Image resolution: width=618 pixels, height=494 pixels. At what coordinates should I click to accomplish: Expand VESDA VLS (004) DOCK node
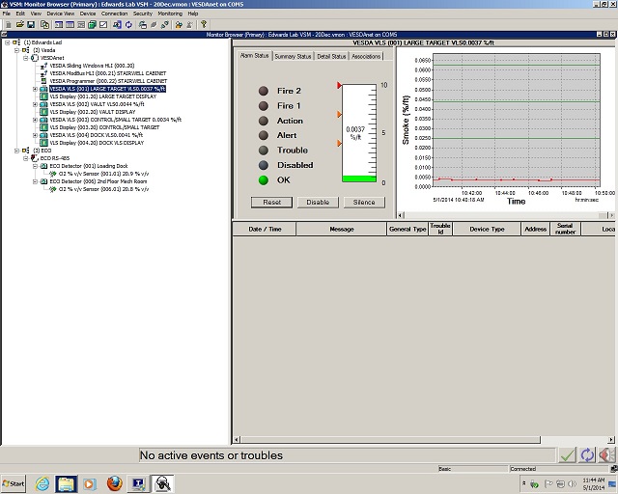point(36,135)
